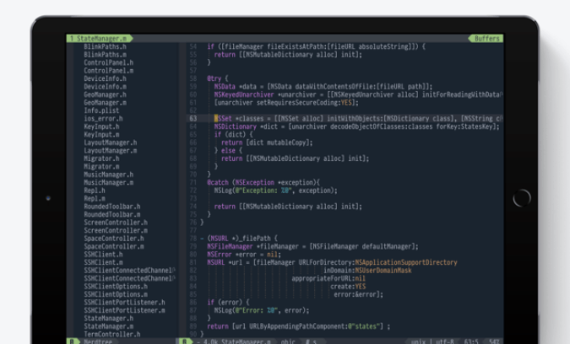Open MusicManager.h file
Screen dimensions: 570x344
tap(108, 175)
